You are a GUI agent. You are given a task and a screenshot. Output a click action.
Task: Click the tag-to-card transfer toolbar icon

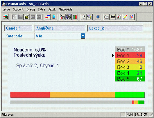coord(62,17)
